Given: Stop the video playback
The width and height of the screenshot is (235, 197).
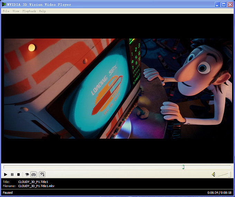Looking at the screenshot, I should pyautogui.click(x=18, y=175).
